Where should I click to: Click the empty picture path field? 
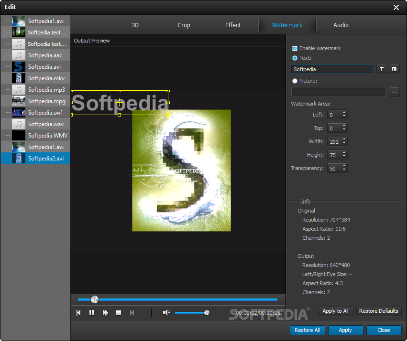[338, 92]
